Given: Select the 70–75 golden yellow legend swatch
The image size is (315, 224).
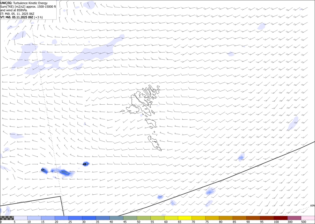Looking at the screenshot, I should 199,218.
